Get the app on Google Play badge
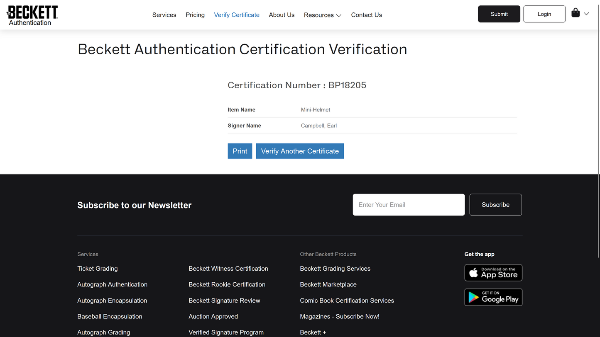 493,297
